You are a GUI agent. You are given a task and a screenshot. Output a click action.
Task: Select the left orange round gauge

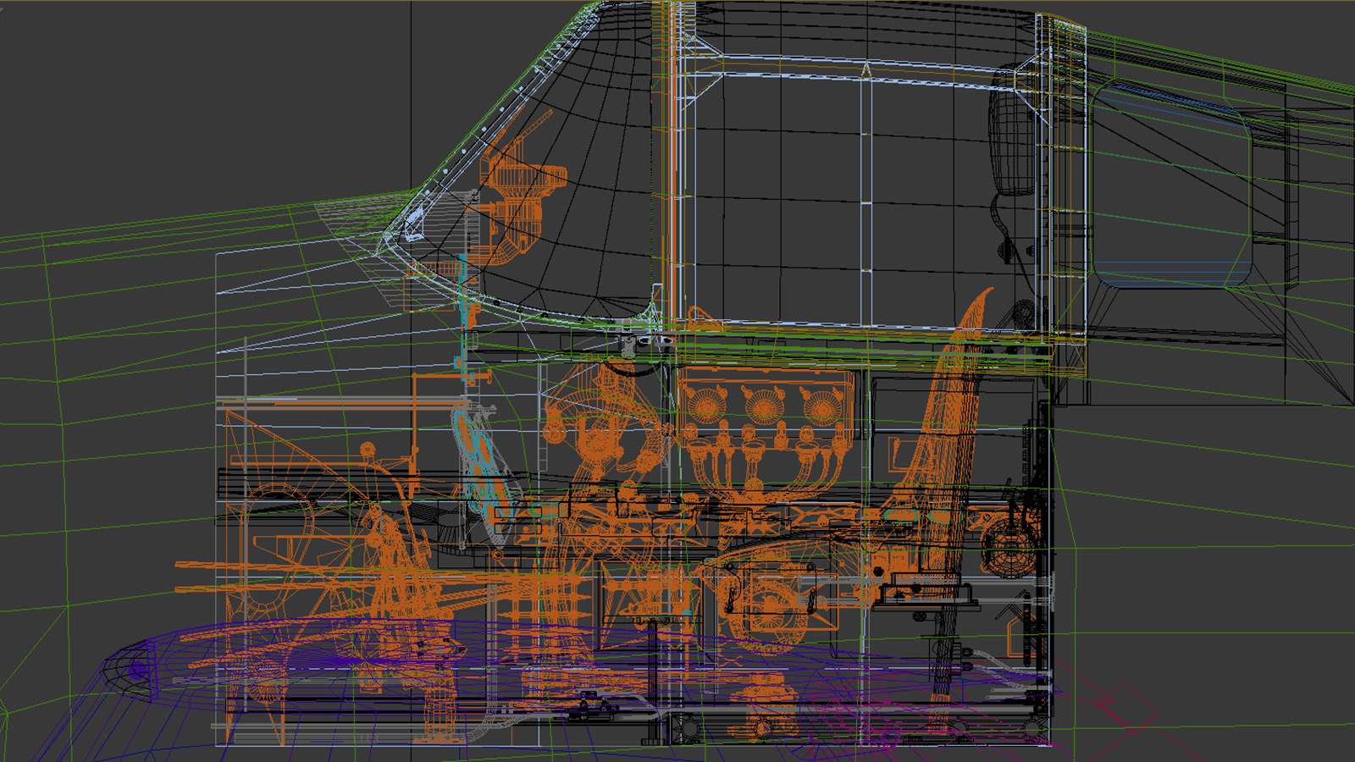click(x=706, y=405)
